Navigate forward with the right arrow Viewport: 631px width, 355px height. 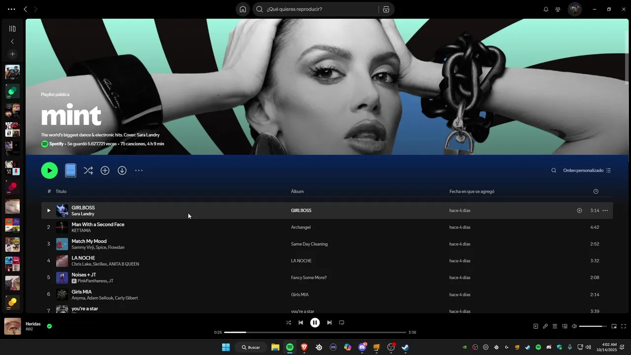(x=35, y=9)
